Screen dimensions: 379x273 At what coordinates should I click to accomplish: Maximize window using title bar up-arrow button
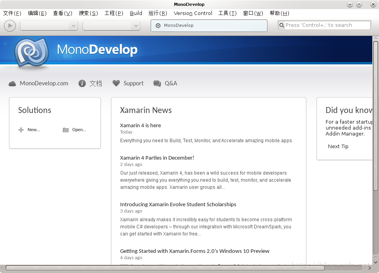pyautogui.click(x=359, y=5)
